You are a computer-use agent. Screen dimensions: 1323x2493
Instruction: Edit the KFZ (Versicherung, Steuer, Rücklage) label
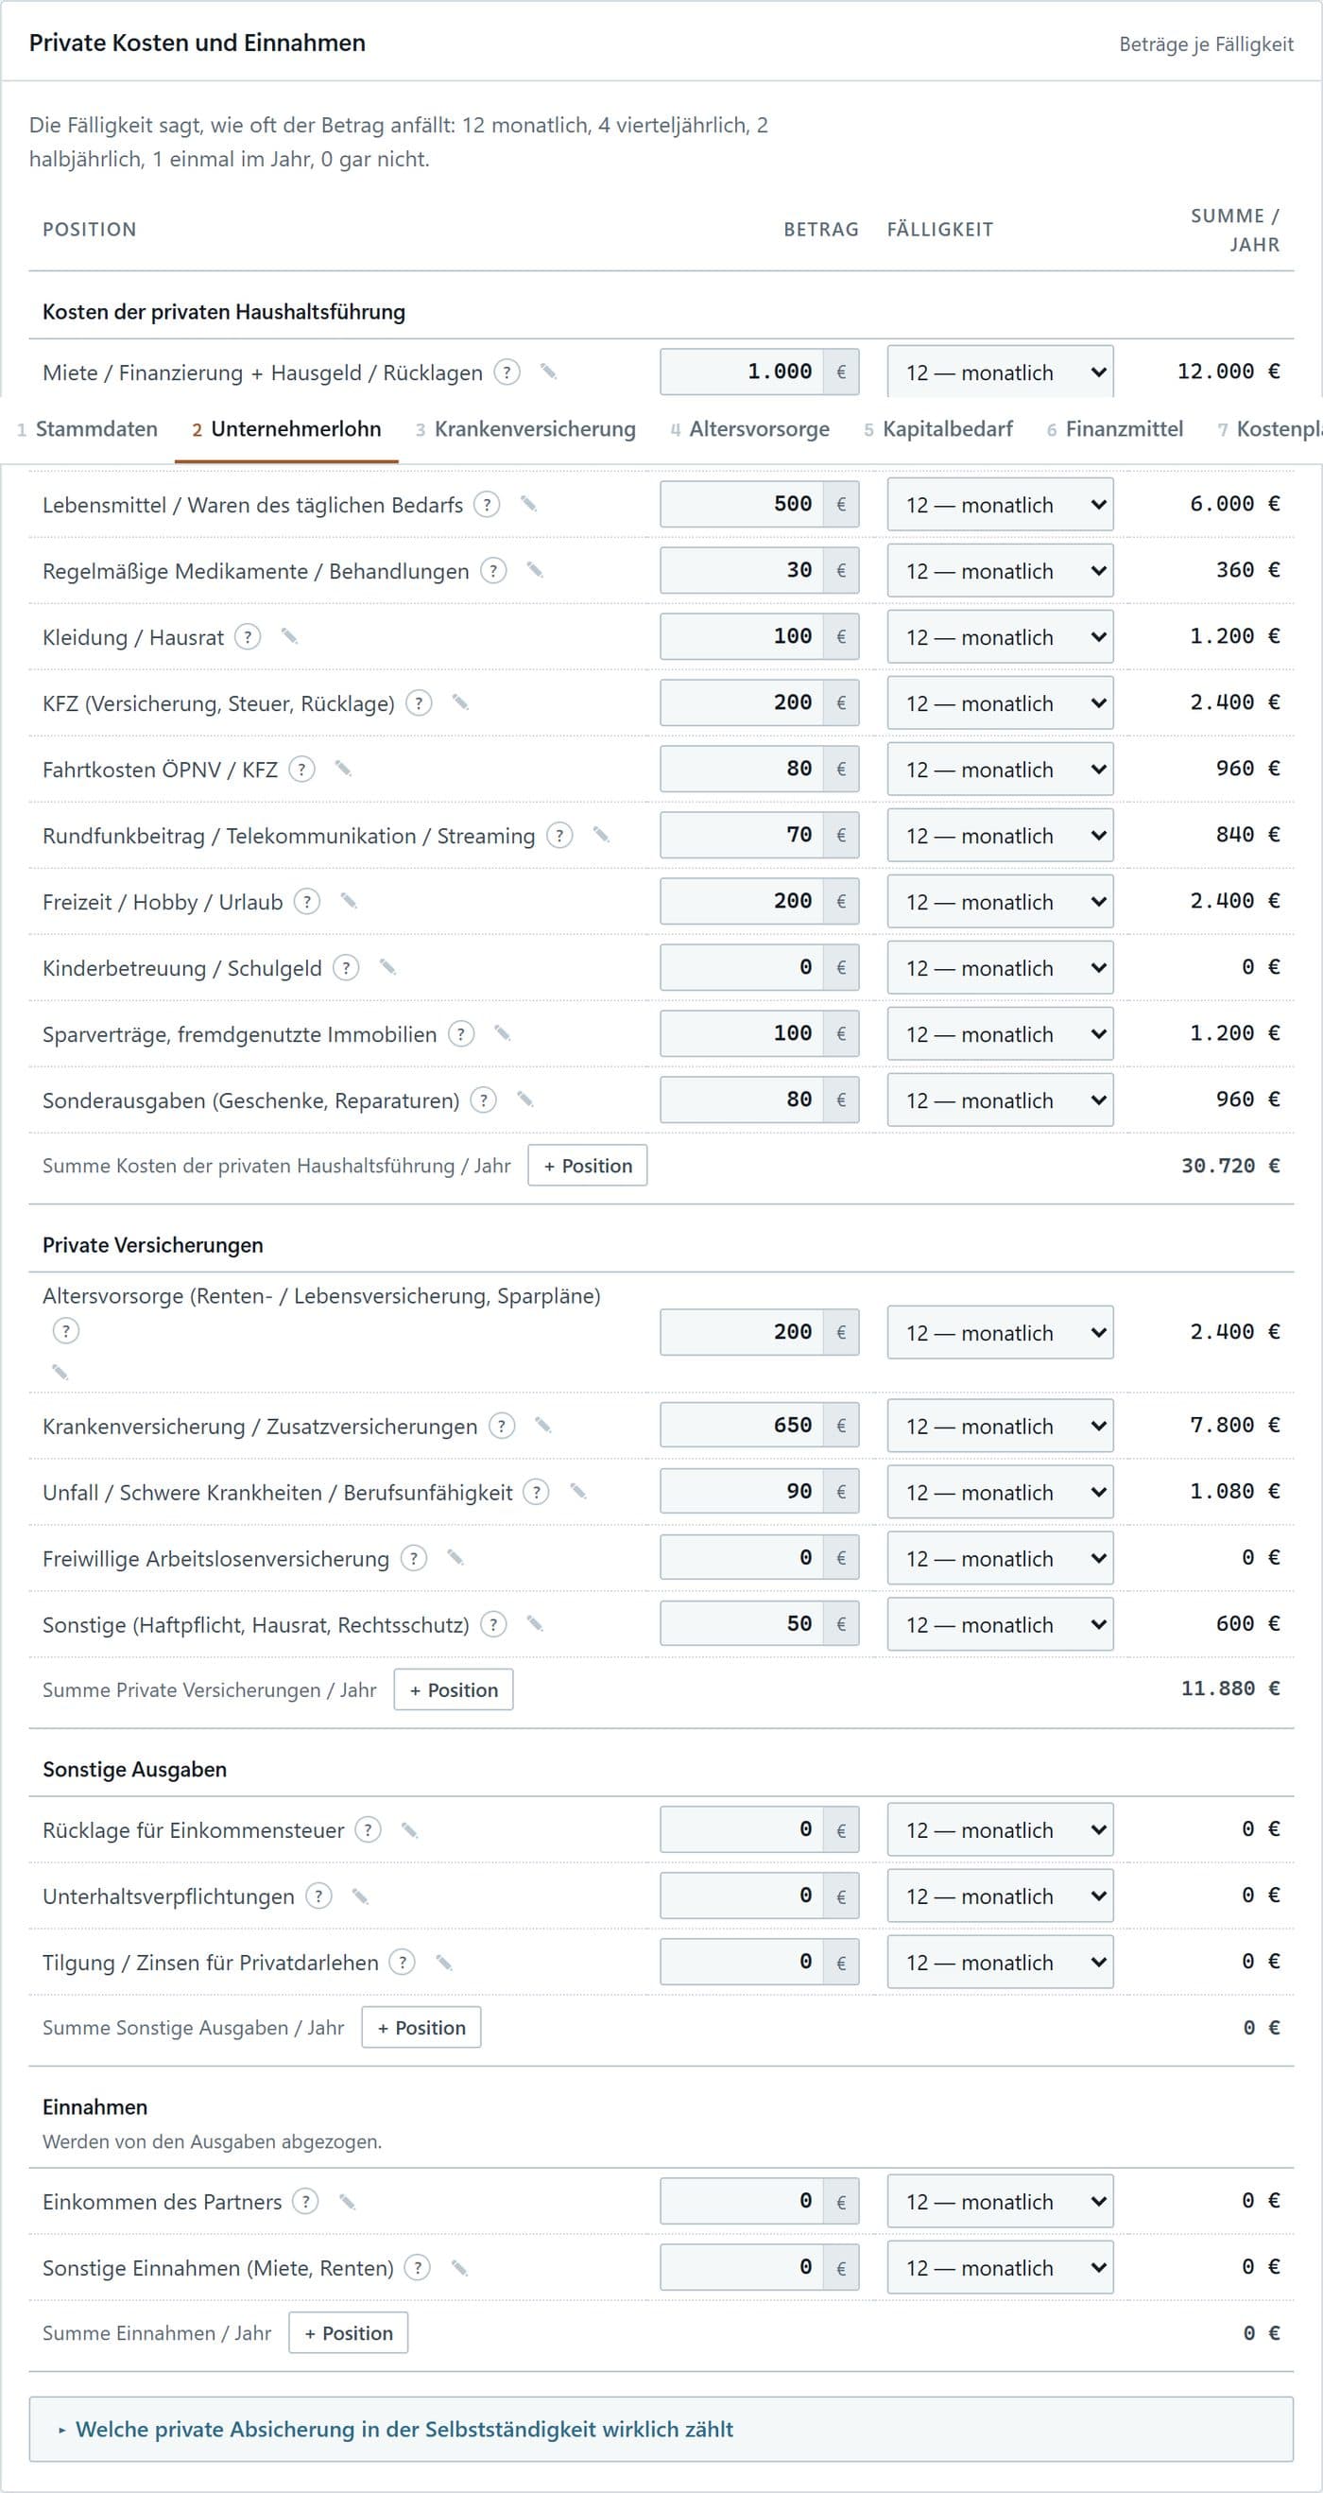[460, 702]
